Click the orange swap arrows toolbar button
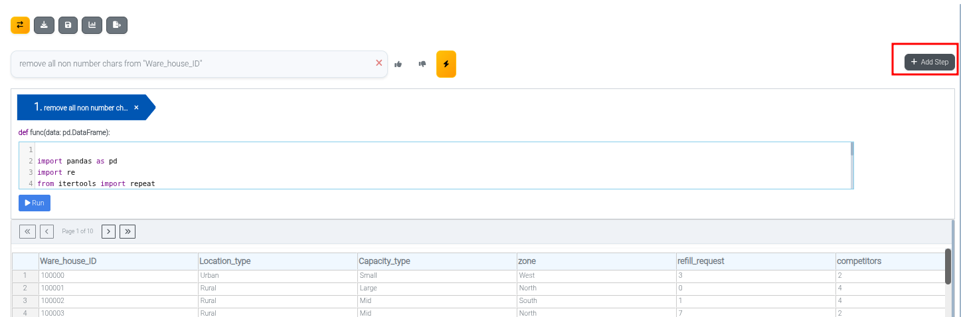961x317 pixels. point(20,25)
